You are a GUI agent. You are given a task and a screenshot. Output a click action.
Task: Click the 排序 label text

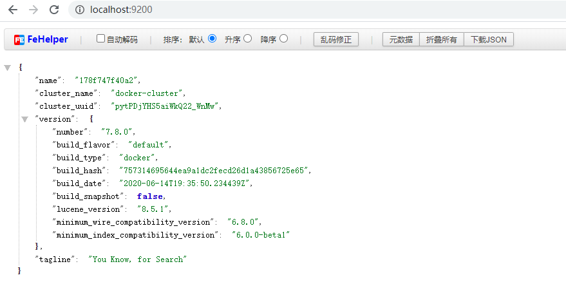pos(172,40)
